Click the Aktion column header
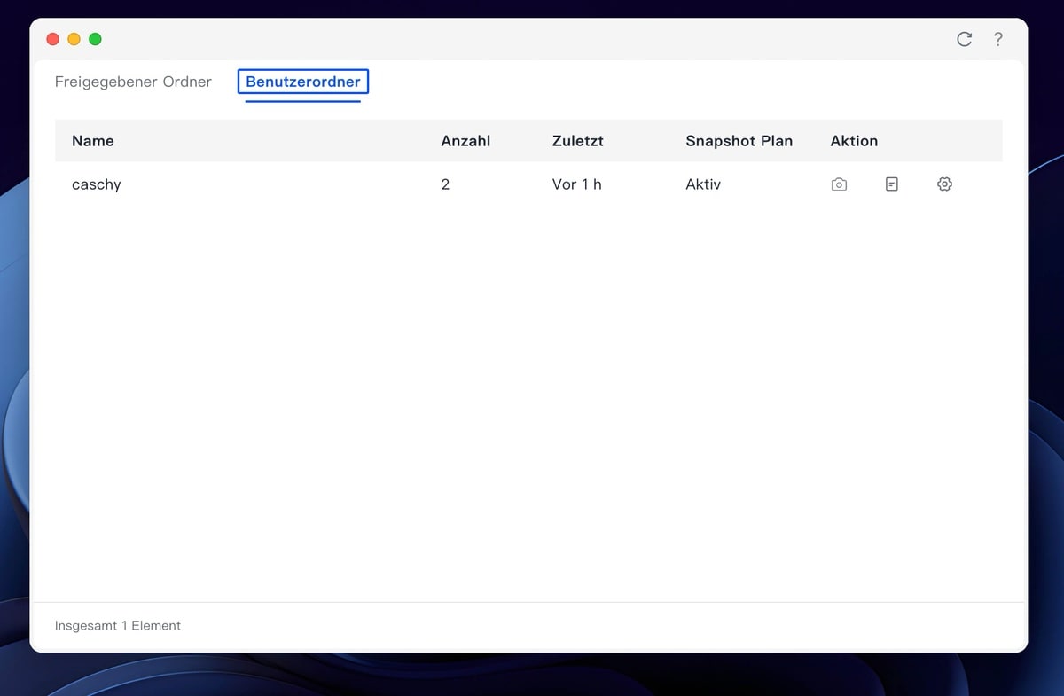 point(854,141)
